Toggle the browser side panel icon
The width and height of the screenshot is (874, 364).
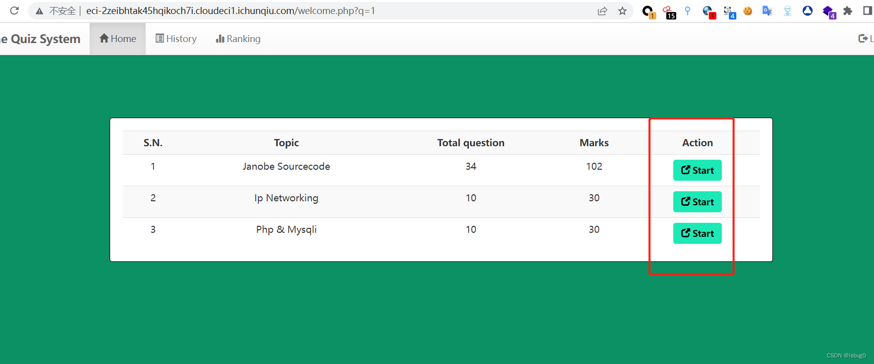click(x=867, y=11)
